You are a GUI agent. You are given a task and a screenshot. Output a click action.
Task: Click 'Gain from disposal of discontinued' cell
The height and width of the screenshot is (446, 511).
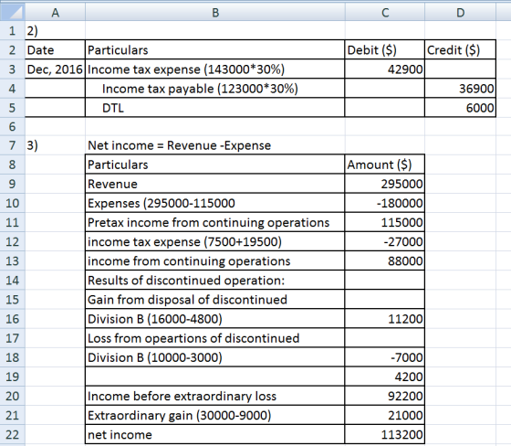tap(215, 300)
